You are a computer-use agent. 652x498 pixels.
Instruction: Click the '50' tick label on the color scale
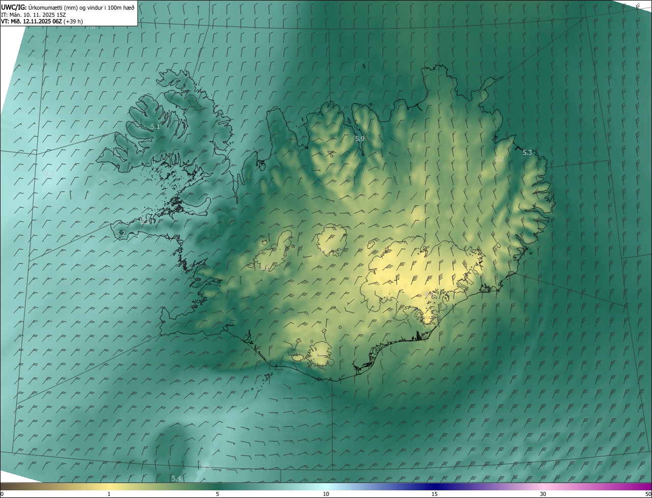pyautogui.click(x=648, y=494)
